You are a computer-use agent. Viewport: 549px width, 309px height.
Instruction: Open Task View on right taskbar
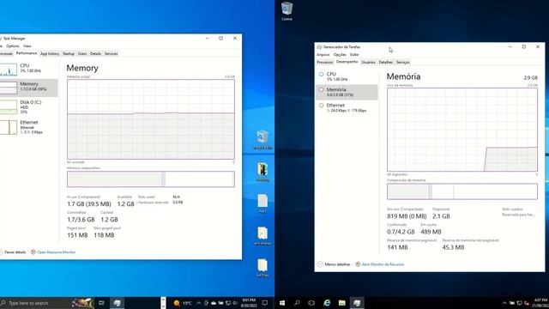(x=311, y=303)
